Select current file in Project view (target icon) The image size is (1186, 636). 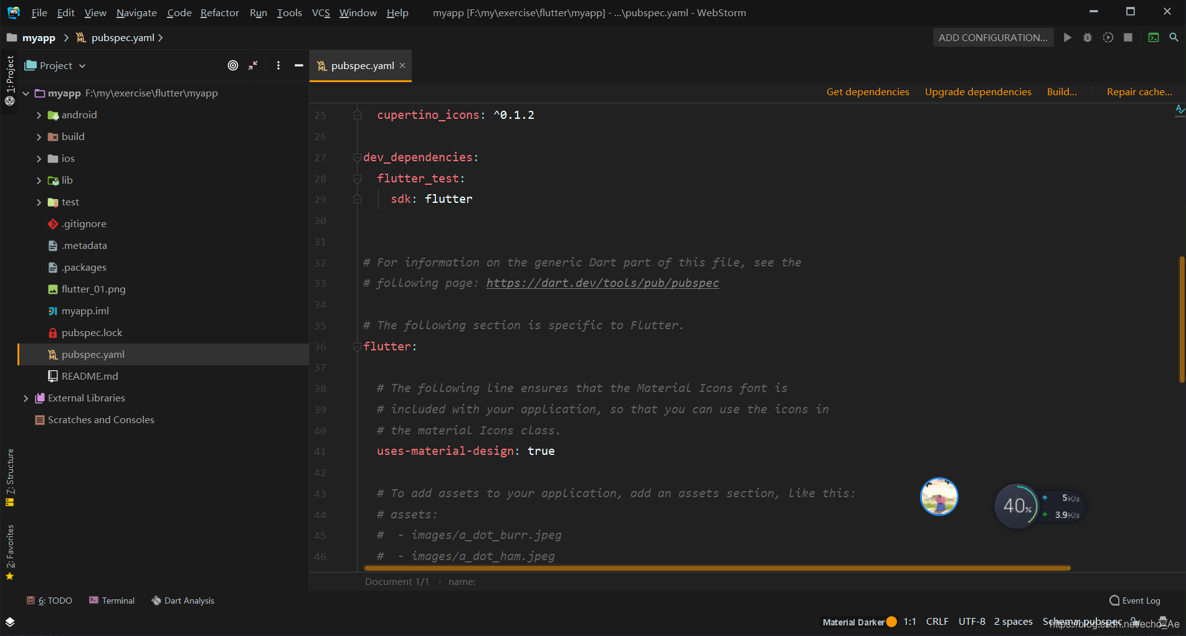point(232,65)
